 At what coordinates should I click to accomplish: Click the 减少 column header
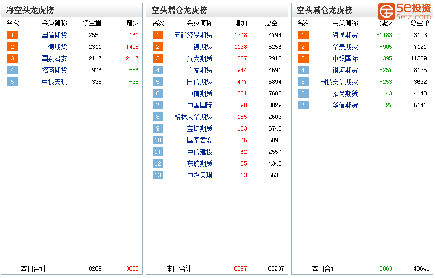click(x=386, y=23)
